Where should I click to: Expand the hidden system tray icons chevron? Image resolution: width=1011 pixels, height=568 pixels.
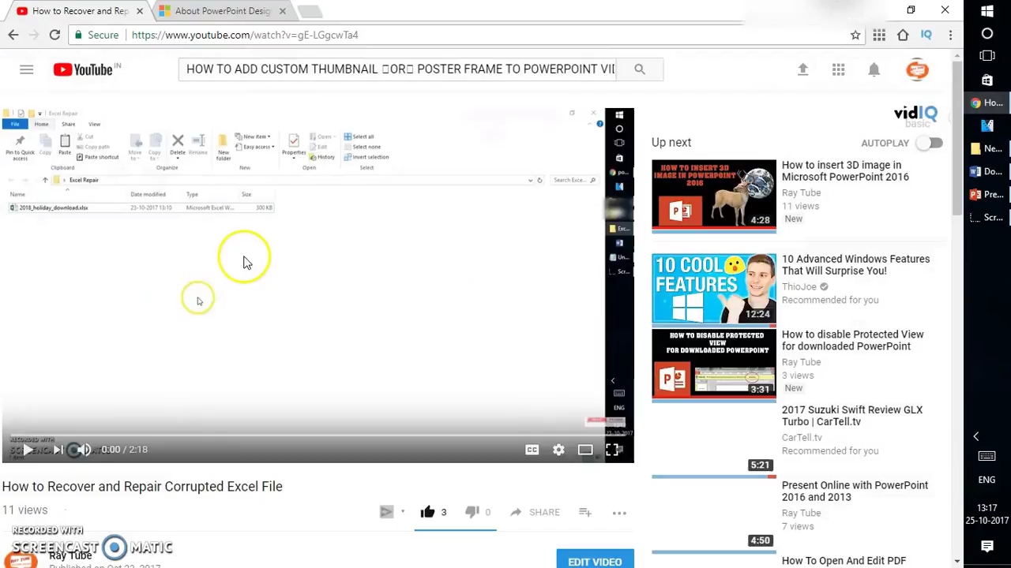tap(975, 436)
